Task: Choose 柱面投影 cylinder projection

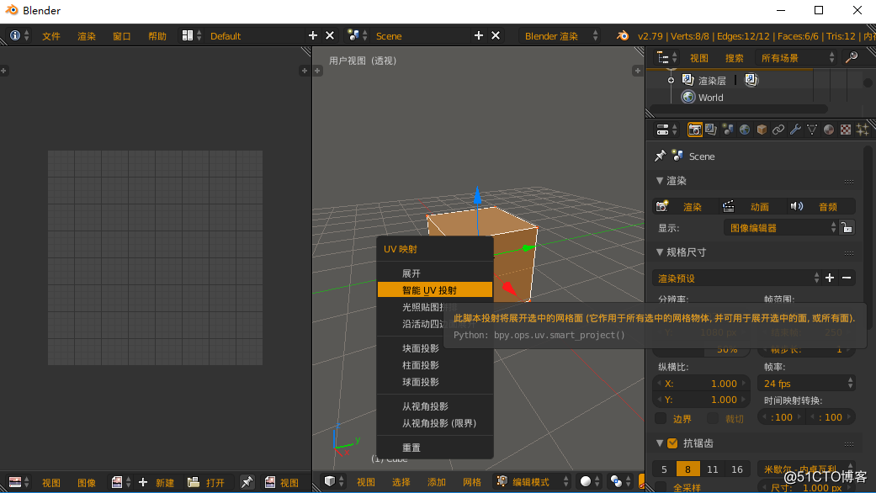Action: pos(435,365)
